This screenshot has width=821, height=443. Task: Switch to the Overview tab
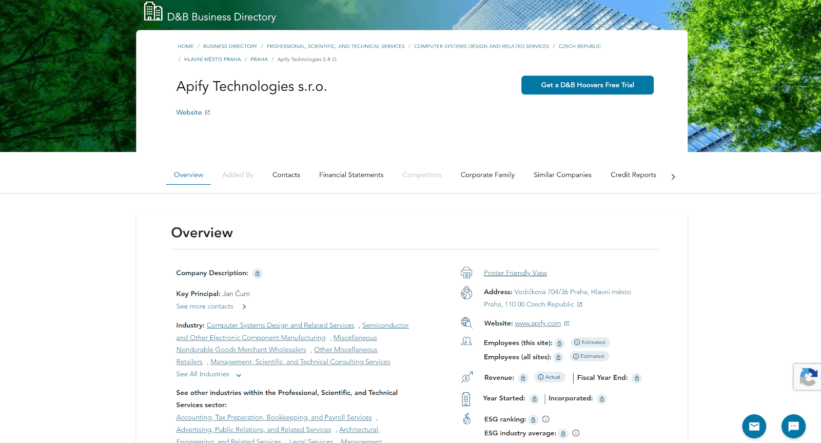click(188, 175)
